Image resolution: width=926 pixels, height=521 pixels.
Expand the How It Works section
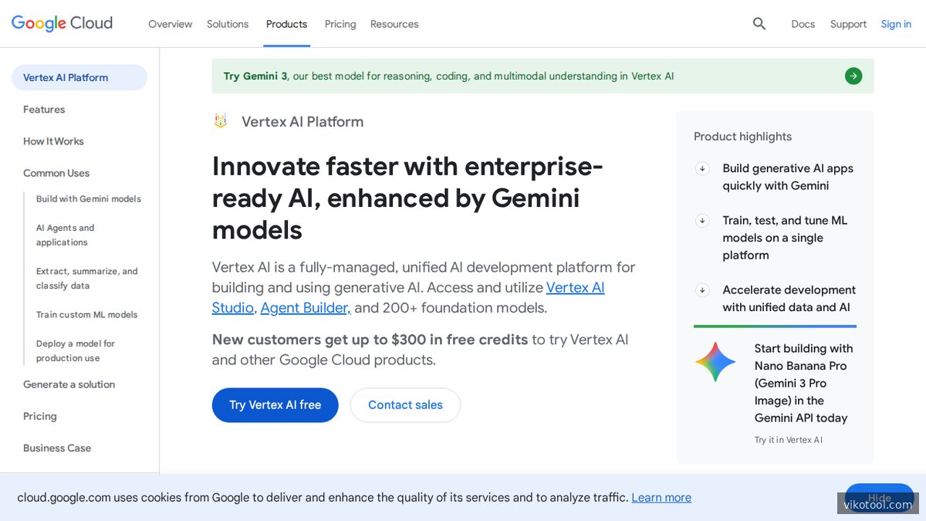[53, 141]
